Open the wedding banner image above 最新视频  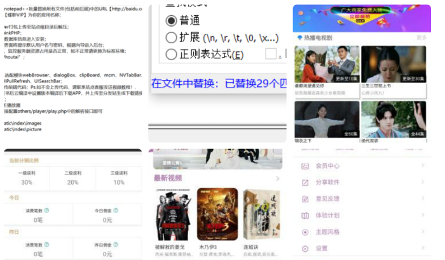(x=217, y=159)
